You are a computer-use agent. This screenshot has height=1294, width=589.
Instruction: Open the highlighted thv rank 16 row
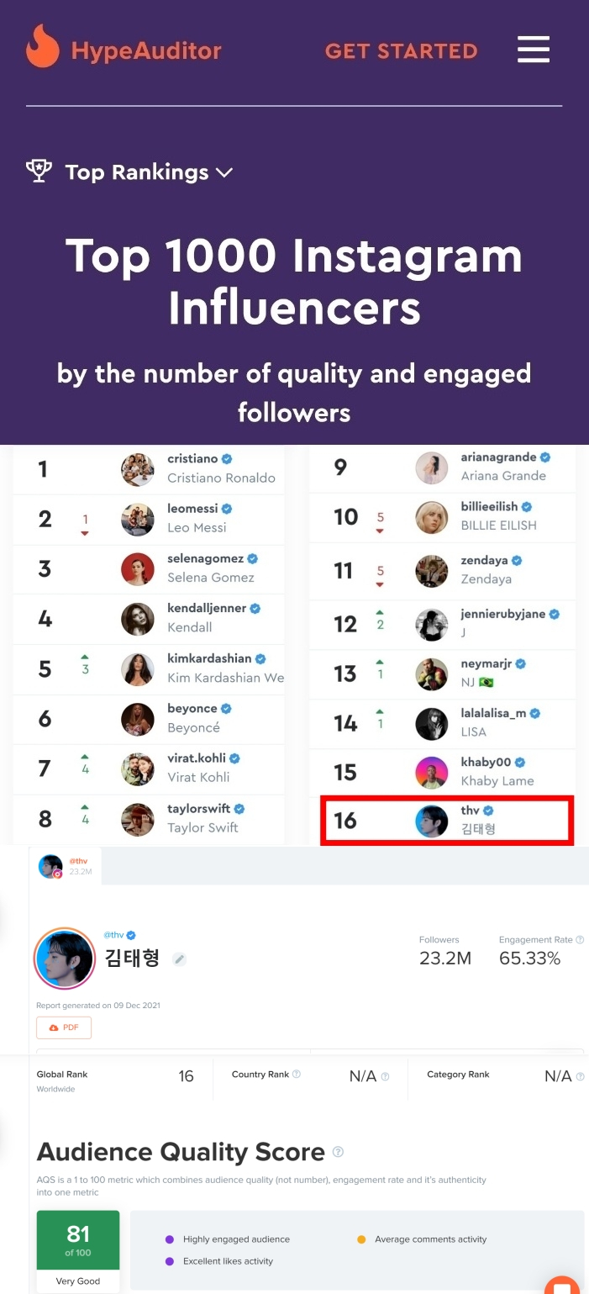(x=447, y=821)
